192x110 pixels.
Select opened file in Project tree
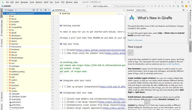[34, 10]
